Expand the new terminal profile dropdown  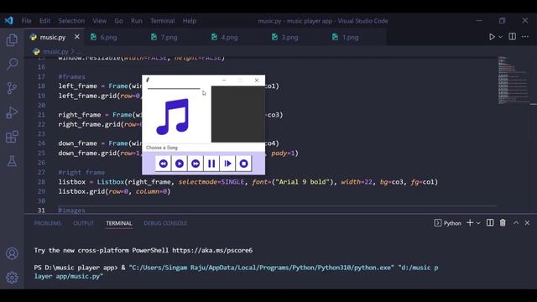tap(478, 223)
